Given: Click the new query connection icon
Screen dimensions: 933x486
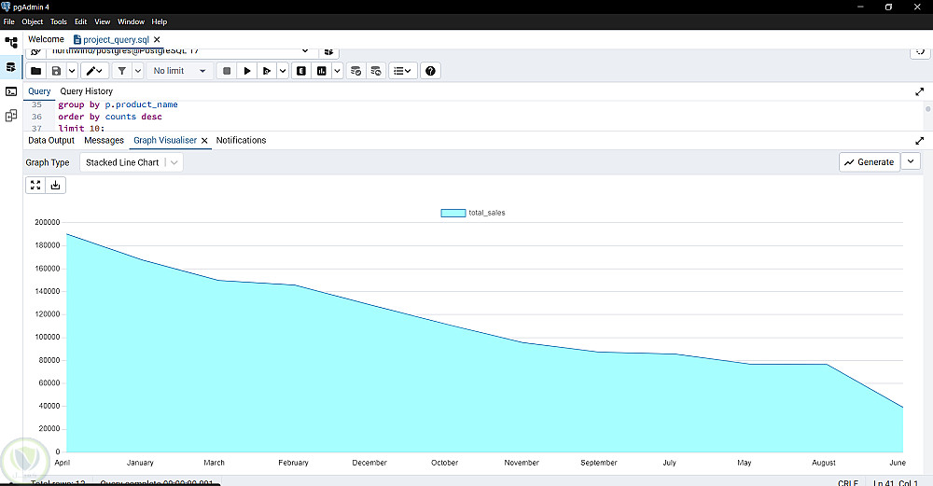Looking at the screenshot, I should [x=328, y=51].
